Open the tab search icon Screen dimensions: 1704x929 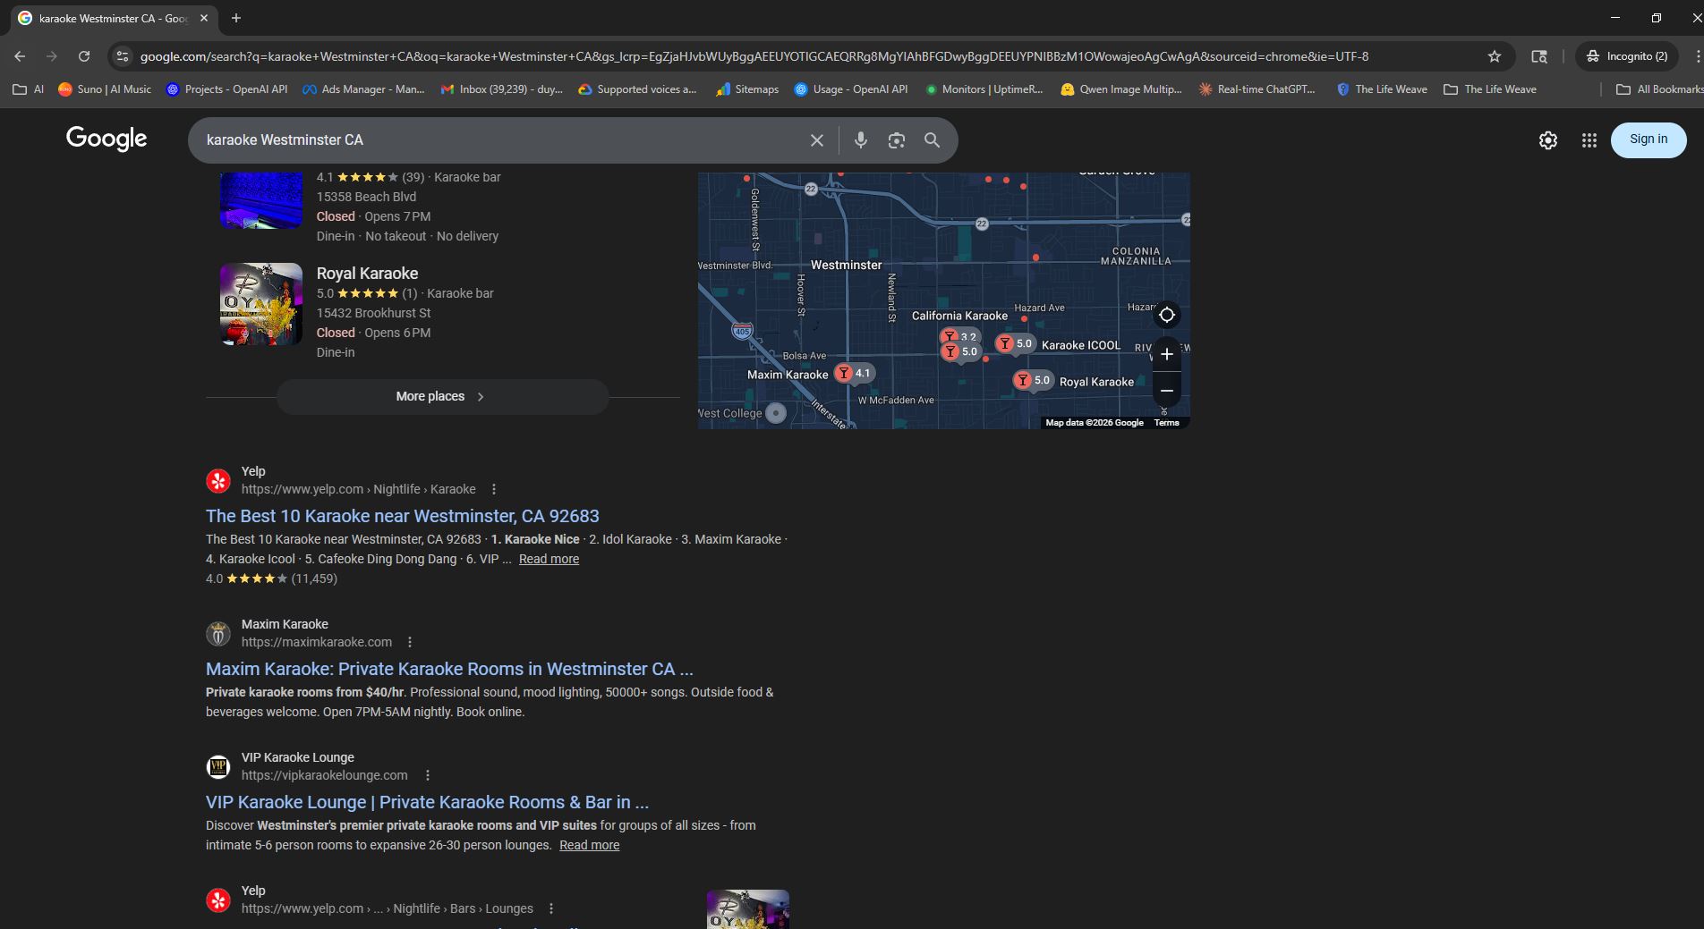coord(1538,56)
